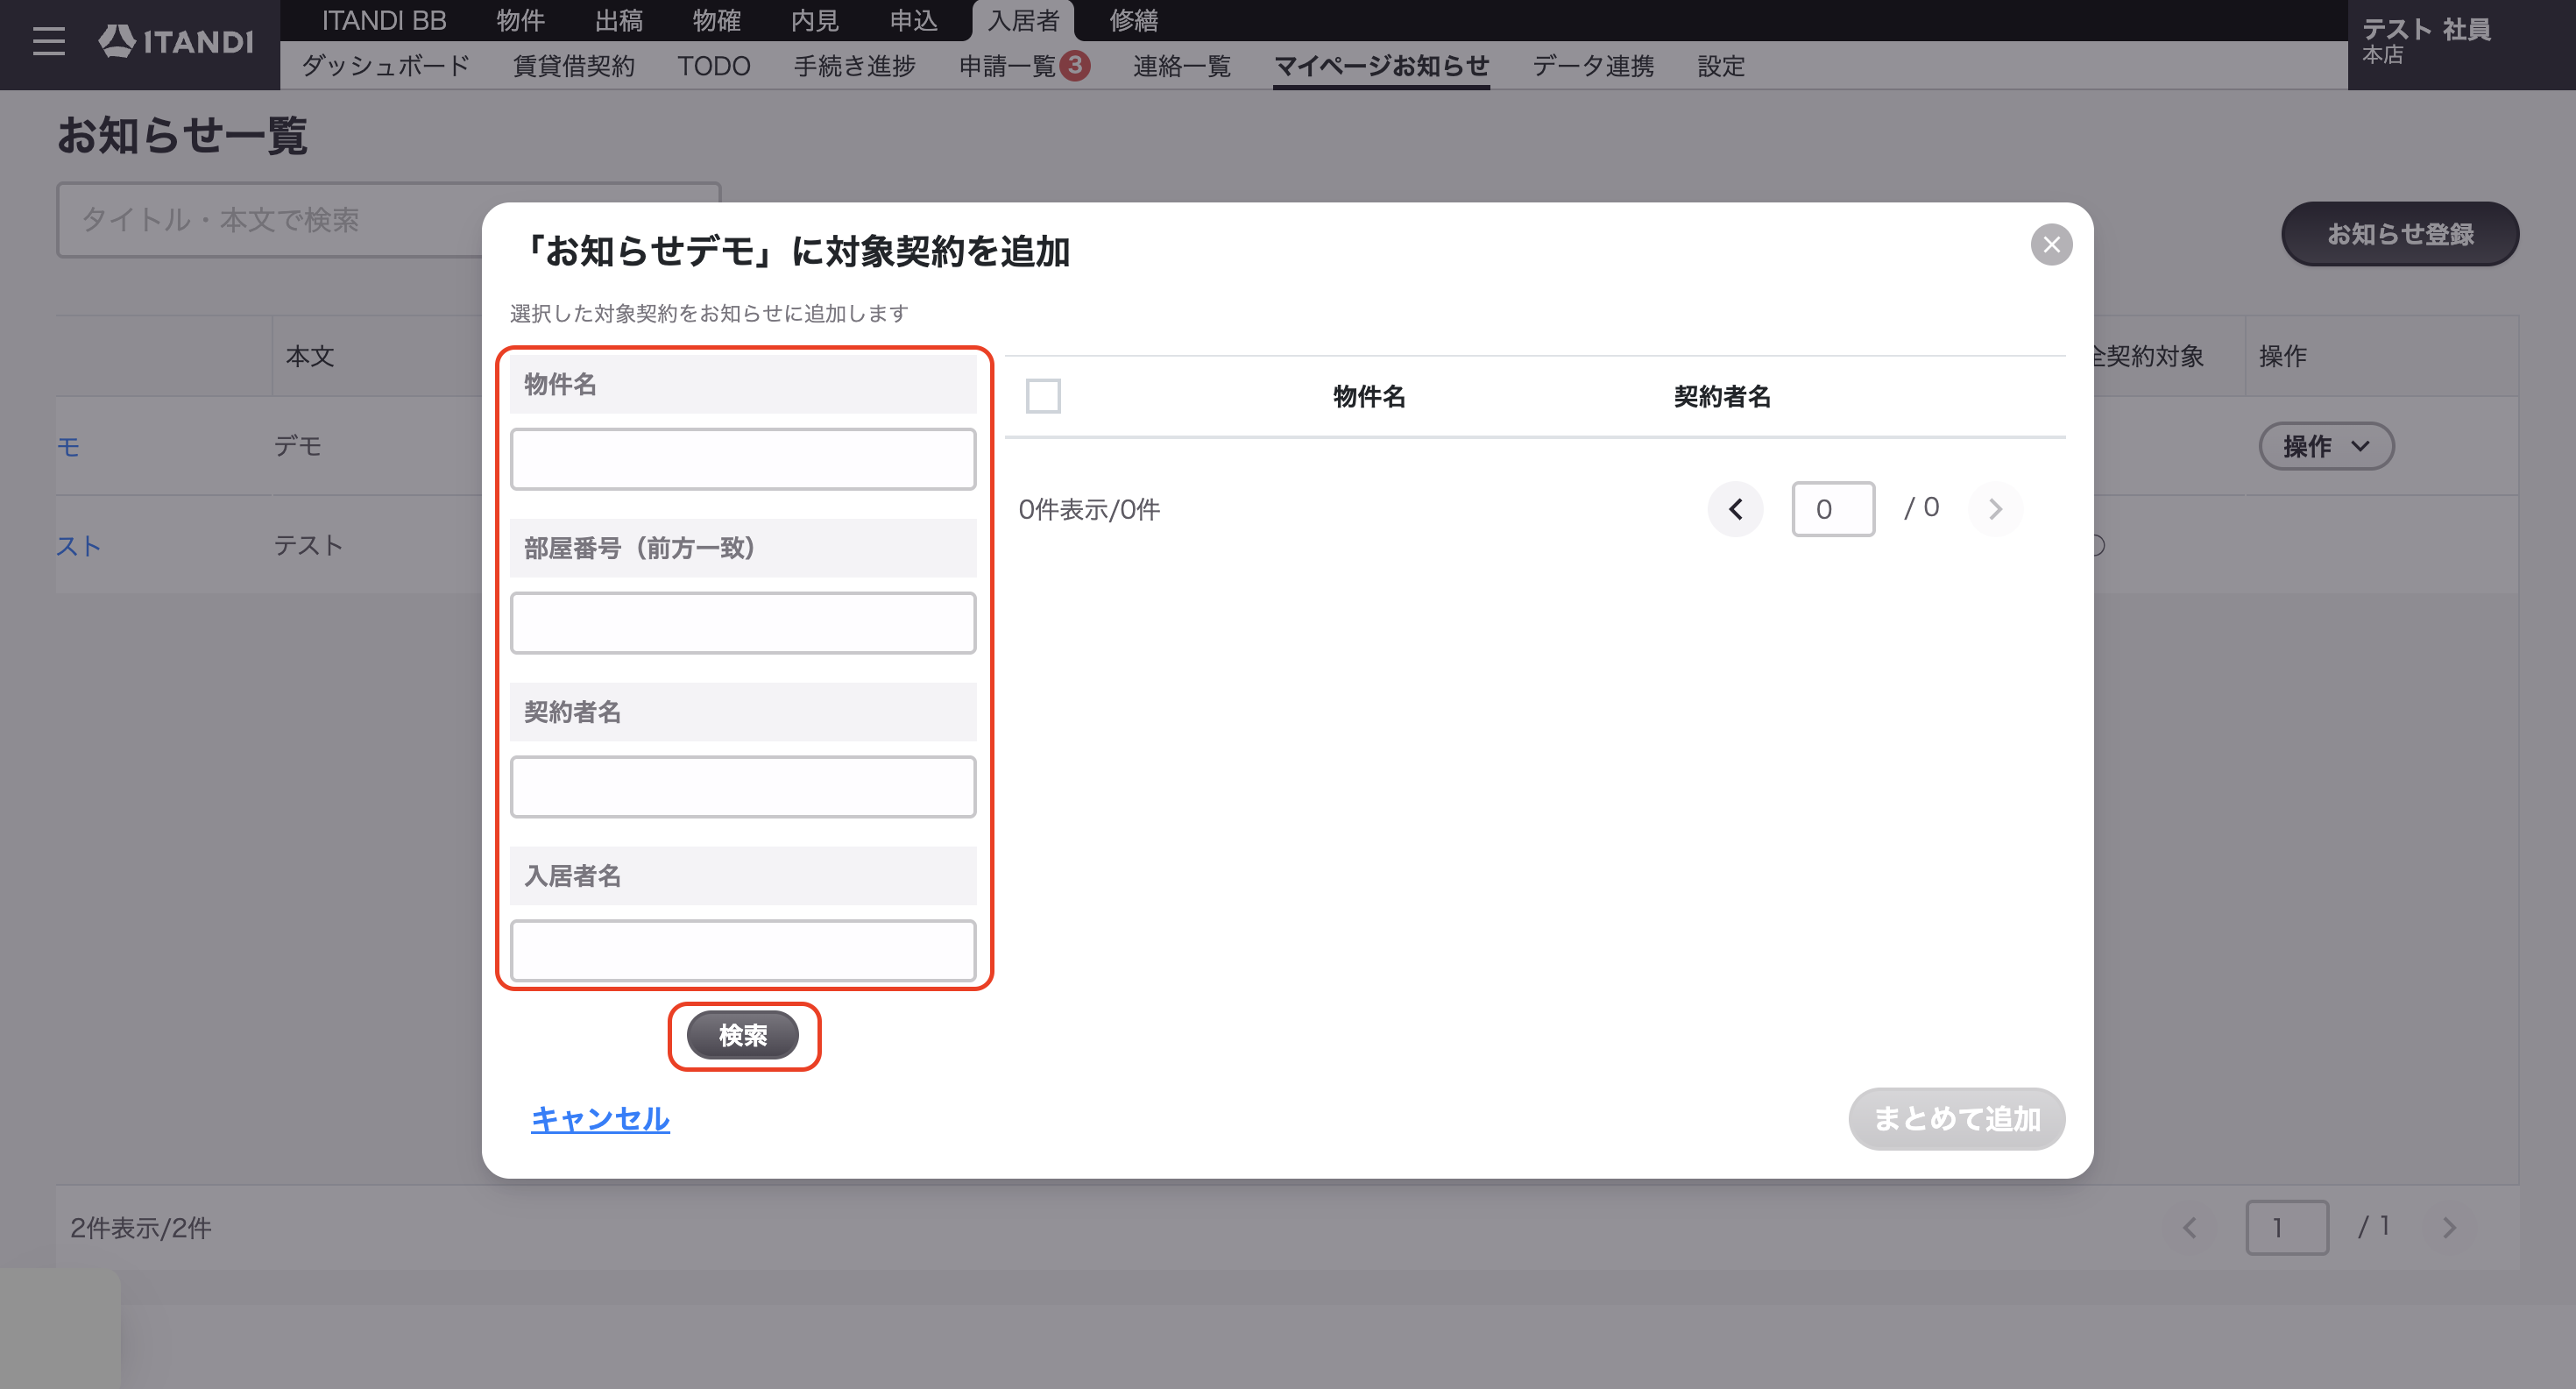Click the ITANDI logo

pos(176,41)
